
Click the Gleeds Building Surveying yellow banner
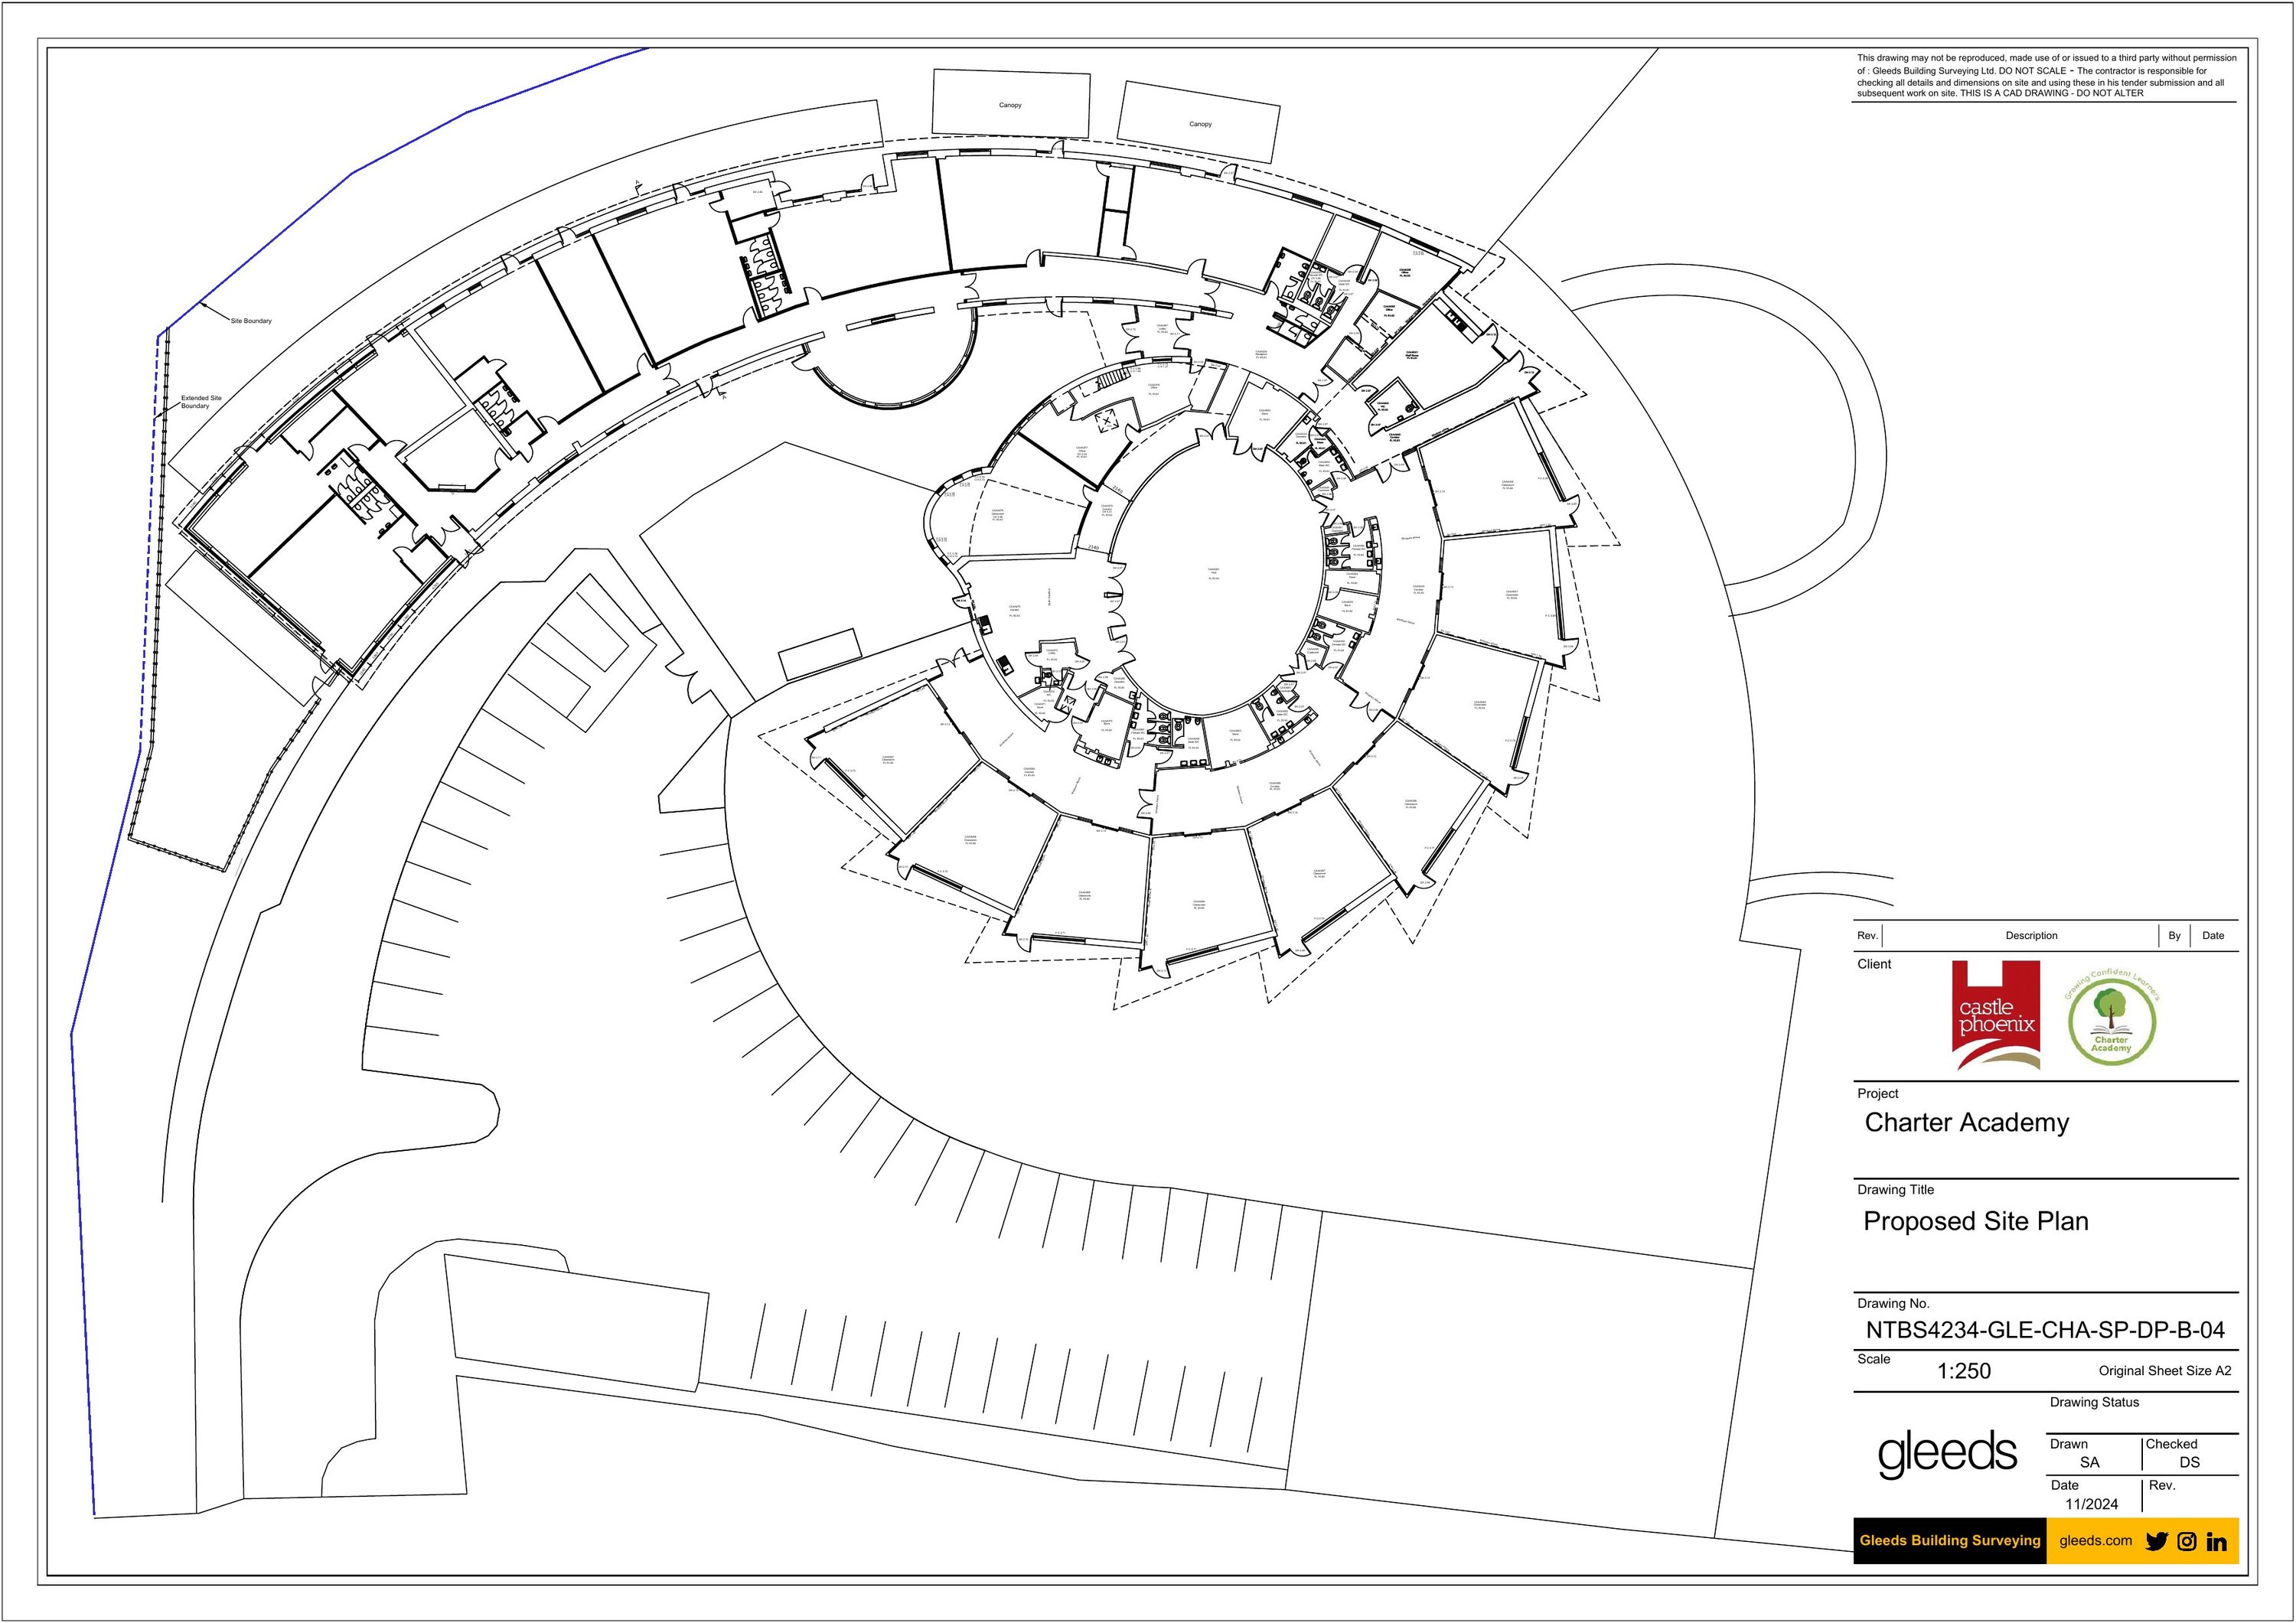1949,1541
